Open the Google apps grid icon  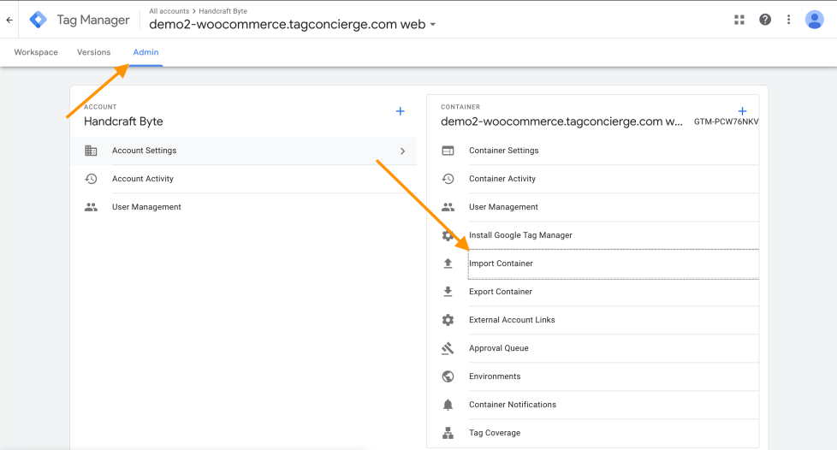(739, 20)
